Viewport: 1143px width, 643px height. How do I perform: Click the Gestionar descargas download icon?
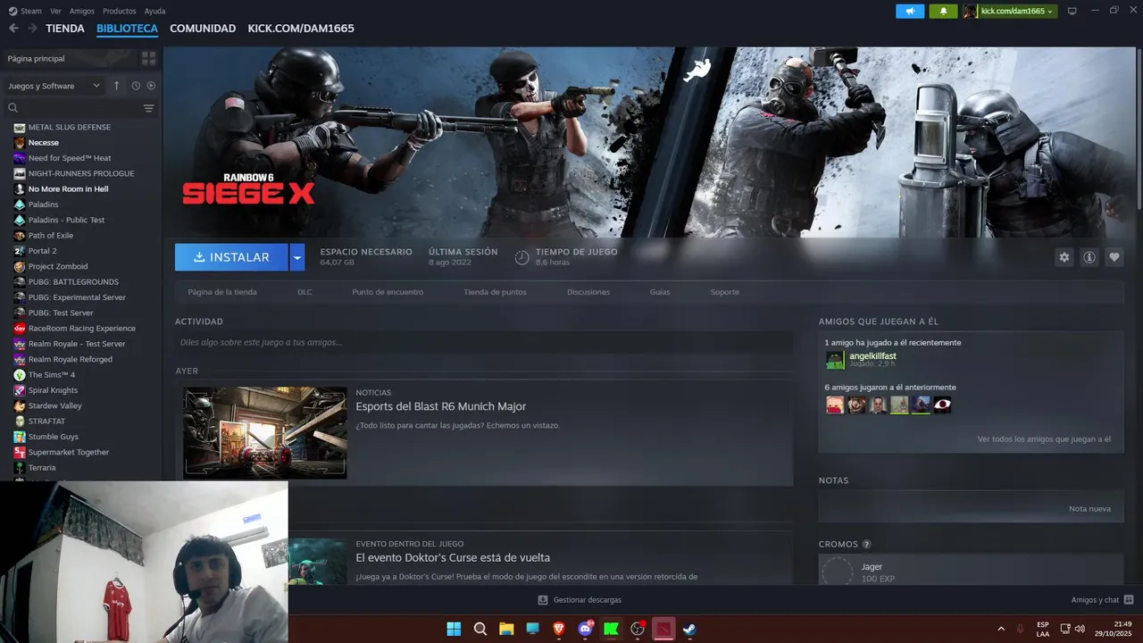click(542, 600)
